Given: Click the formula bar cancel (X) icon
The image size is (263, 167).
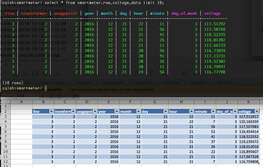Looking at the screenshot, I should coord(51,96).
